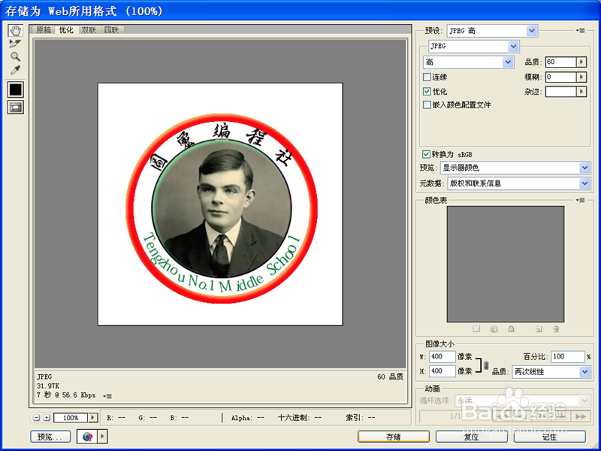Click the 记住 button
This screenshot has width=601, height=451.
pyautogui.click(x=550, y=437)
